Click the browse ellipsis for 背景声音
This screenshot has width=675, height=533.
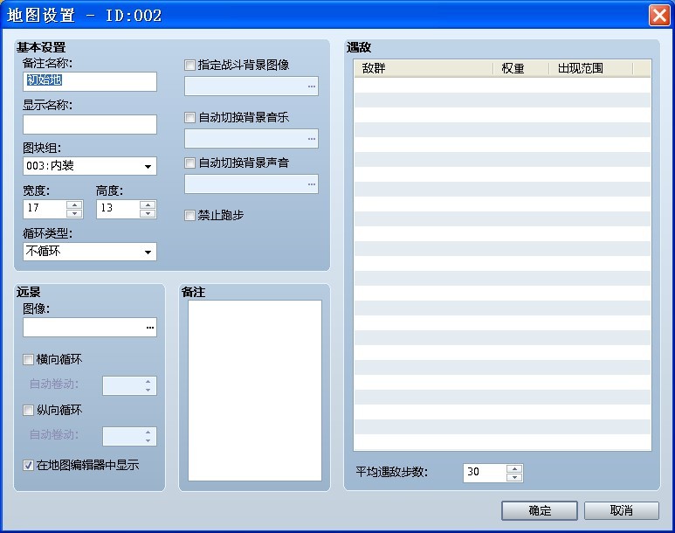point(312,184)
